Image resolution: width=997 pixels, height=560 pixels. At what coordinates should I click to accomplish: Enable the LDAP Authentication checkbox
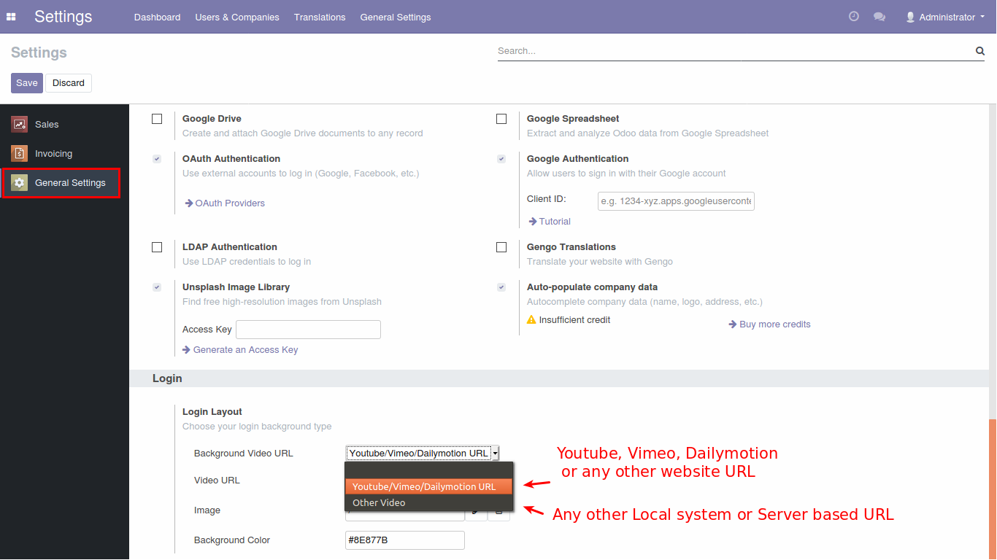click(x=157, y=247)
